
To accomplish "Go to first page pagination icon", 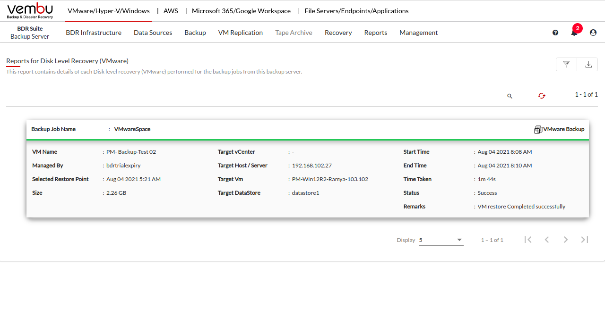I will pos(528,240).
